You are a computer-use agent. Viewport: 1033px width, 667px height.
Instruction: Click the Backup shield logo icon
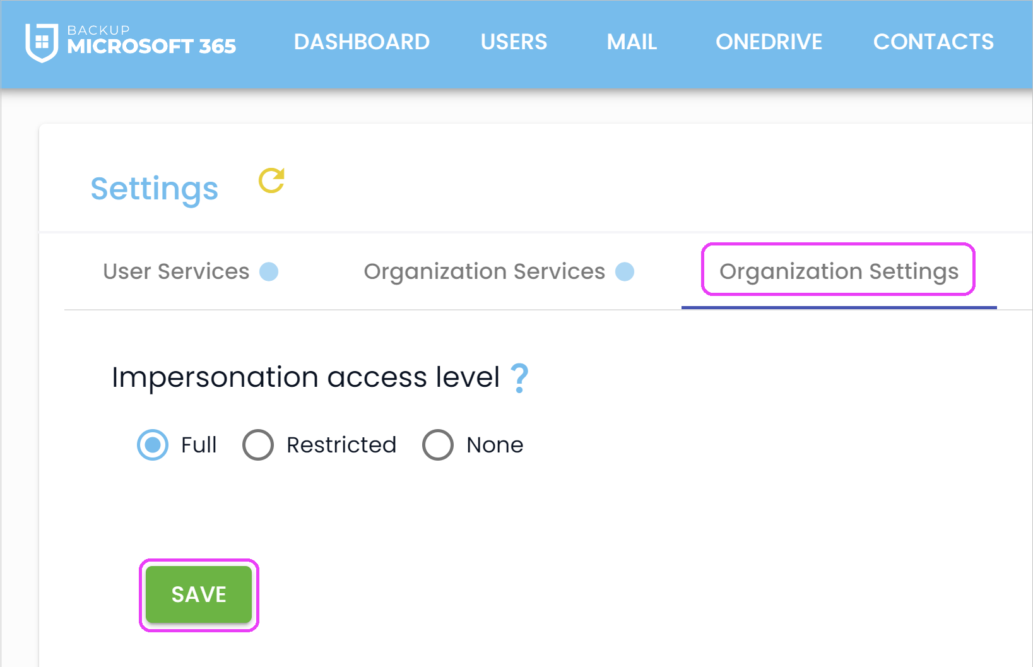(42, 42)
